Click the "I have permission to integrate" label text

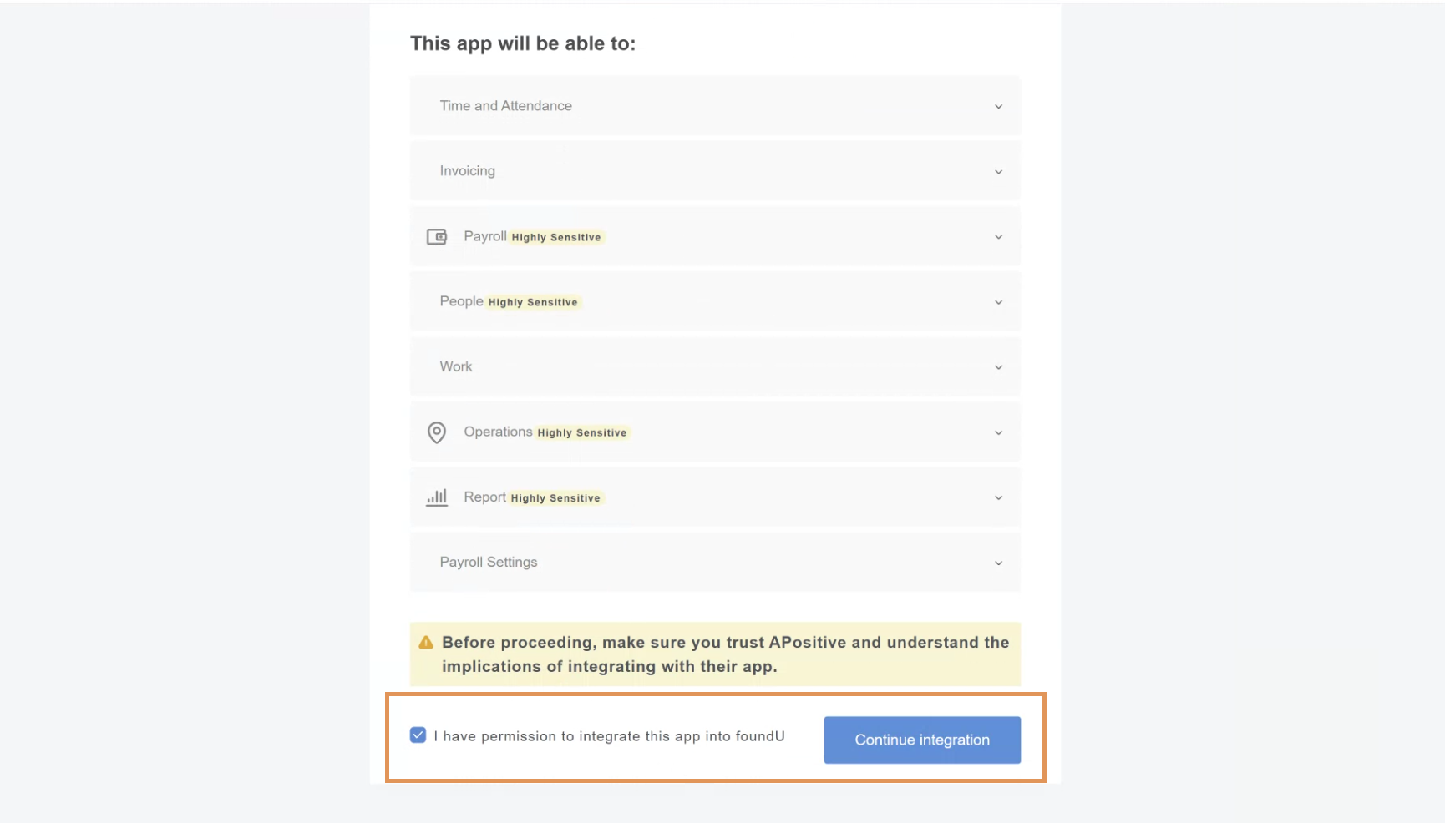coord(609,736)
